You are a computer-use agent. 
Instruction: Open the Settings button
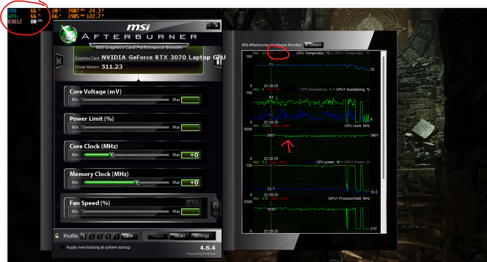[x=201, y=236]
